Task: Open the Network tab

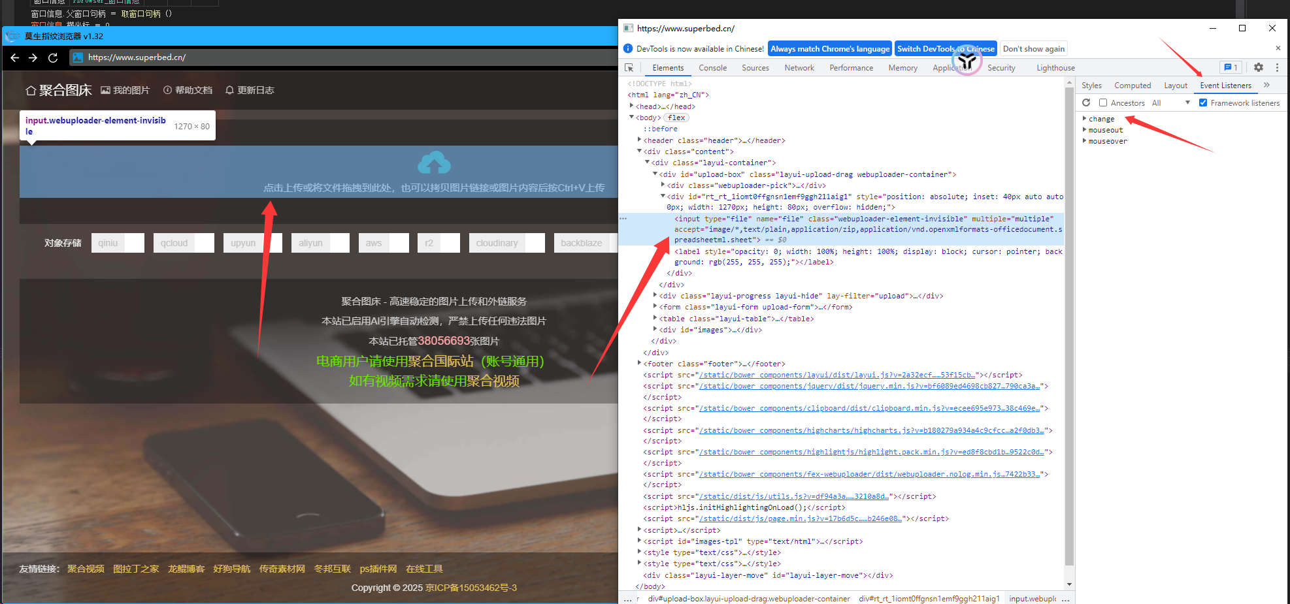Action: (x=799, y=68)
